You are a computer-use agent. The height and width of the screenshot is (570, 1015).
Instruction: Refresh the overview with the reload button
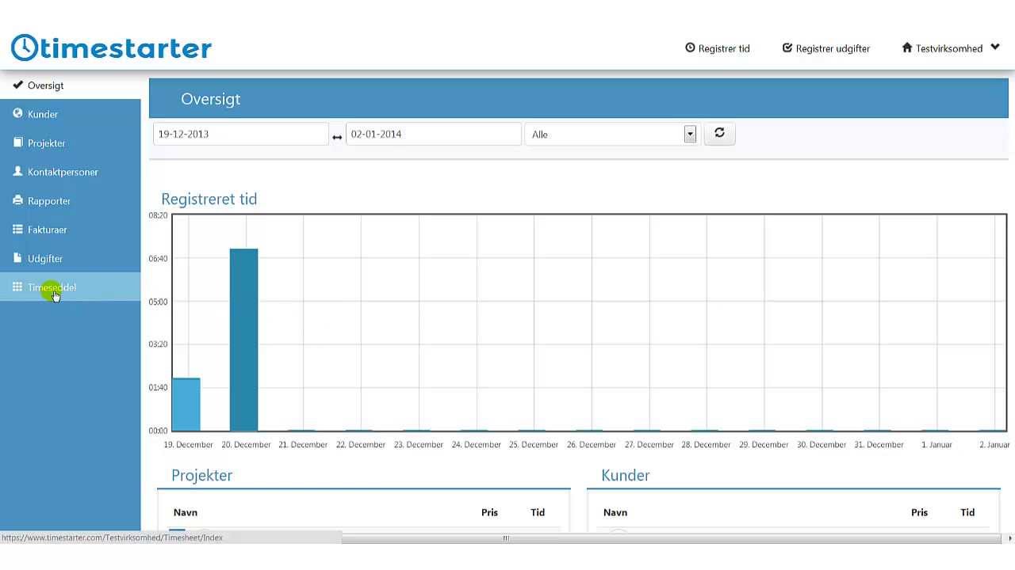[x=719, y=133]
